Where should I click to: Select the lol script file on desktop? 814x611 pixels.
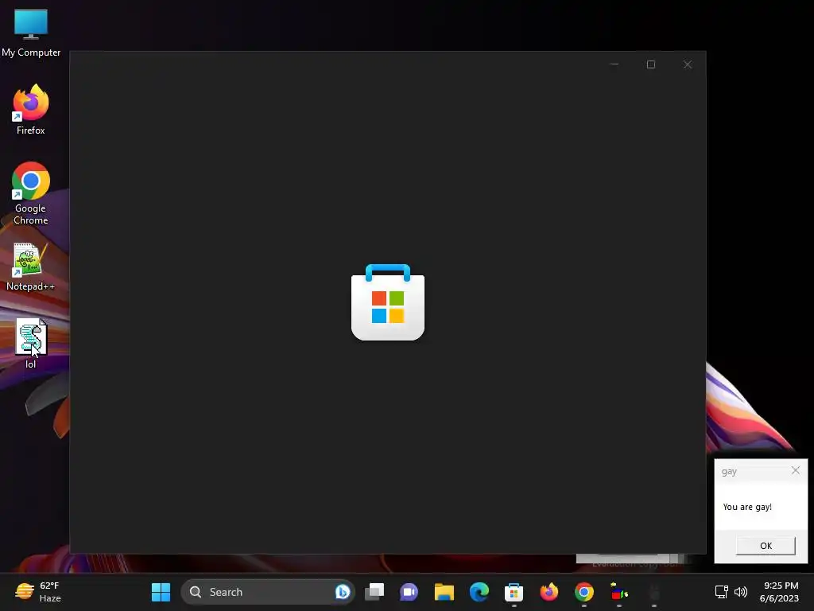31,344
